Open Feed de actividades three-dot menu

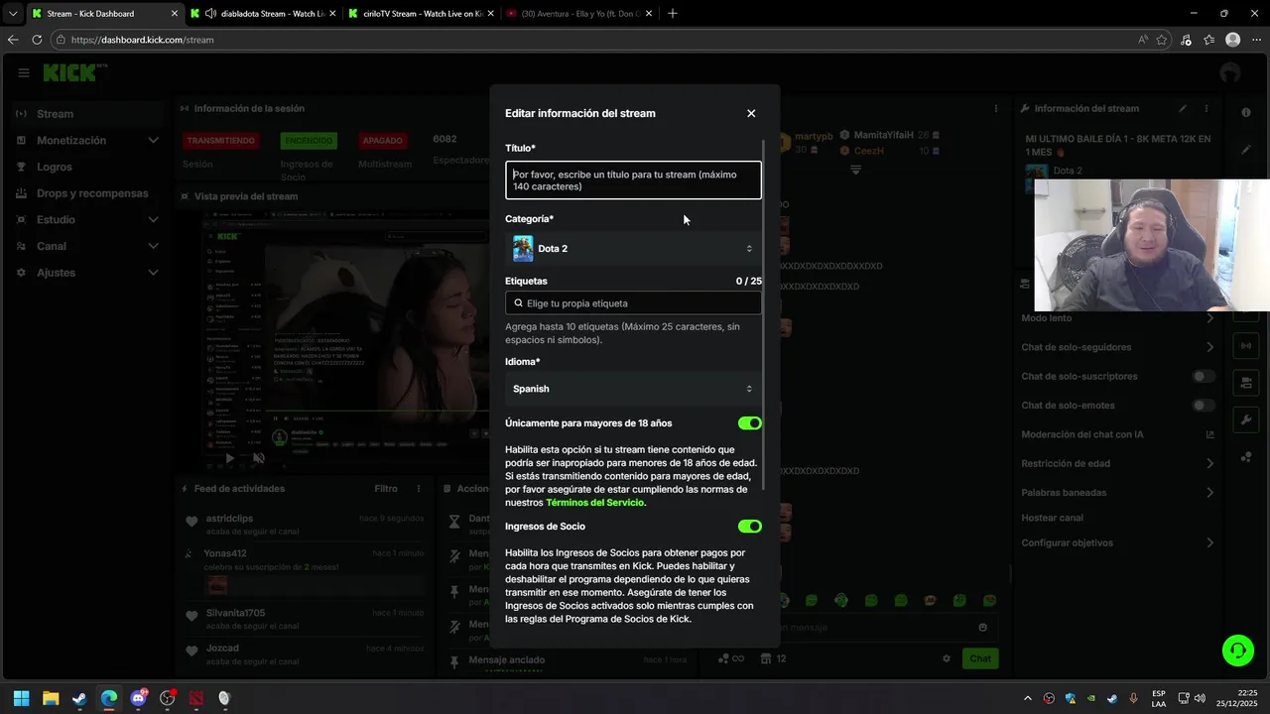[x=419, y=489]
